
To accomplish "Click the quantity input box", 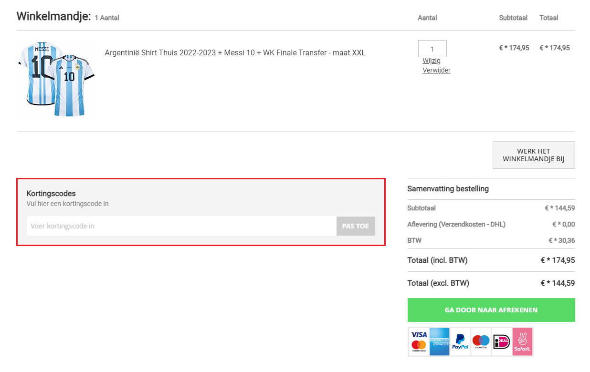I will (x=432, y=49).
